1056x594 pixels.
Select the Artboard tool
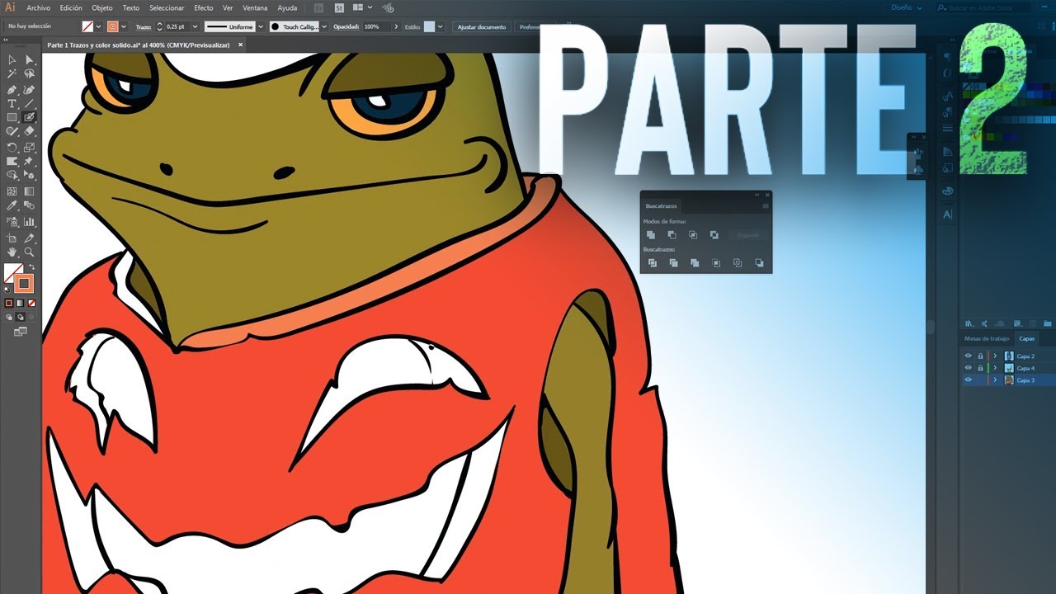[12, 238]
